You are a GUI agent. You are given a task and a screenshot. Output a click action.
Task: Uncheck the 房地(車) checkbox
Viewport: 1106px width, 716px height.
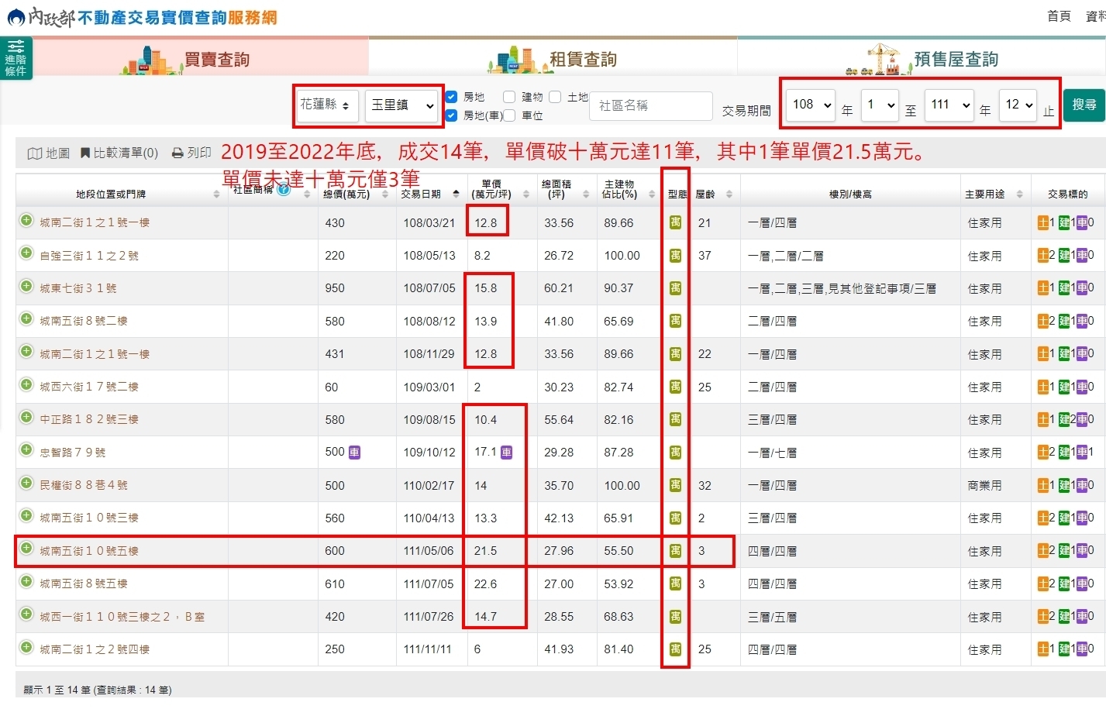point(451,115)
